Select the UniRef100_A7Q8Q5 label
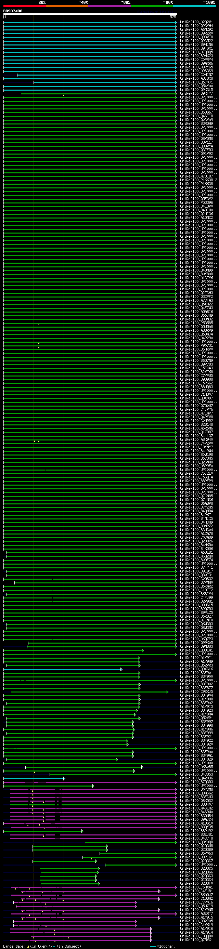Image resolution: width=219 pixels, height=949 pixels. point(196,52)
